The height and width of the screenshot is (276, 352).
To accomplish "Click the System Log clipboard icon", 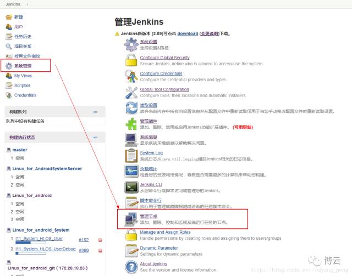I will pyautogui.click(x=131, y=156).
